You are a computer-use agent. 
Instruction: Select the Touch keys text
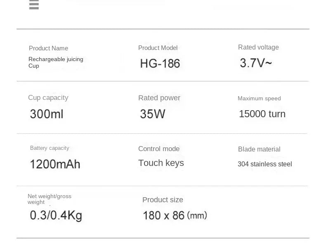(161, 163)
